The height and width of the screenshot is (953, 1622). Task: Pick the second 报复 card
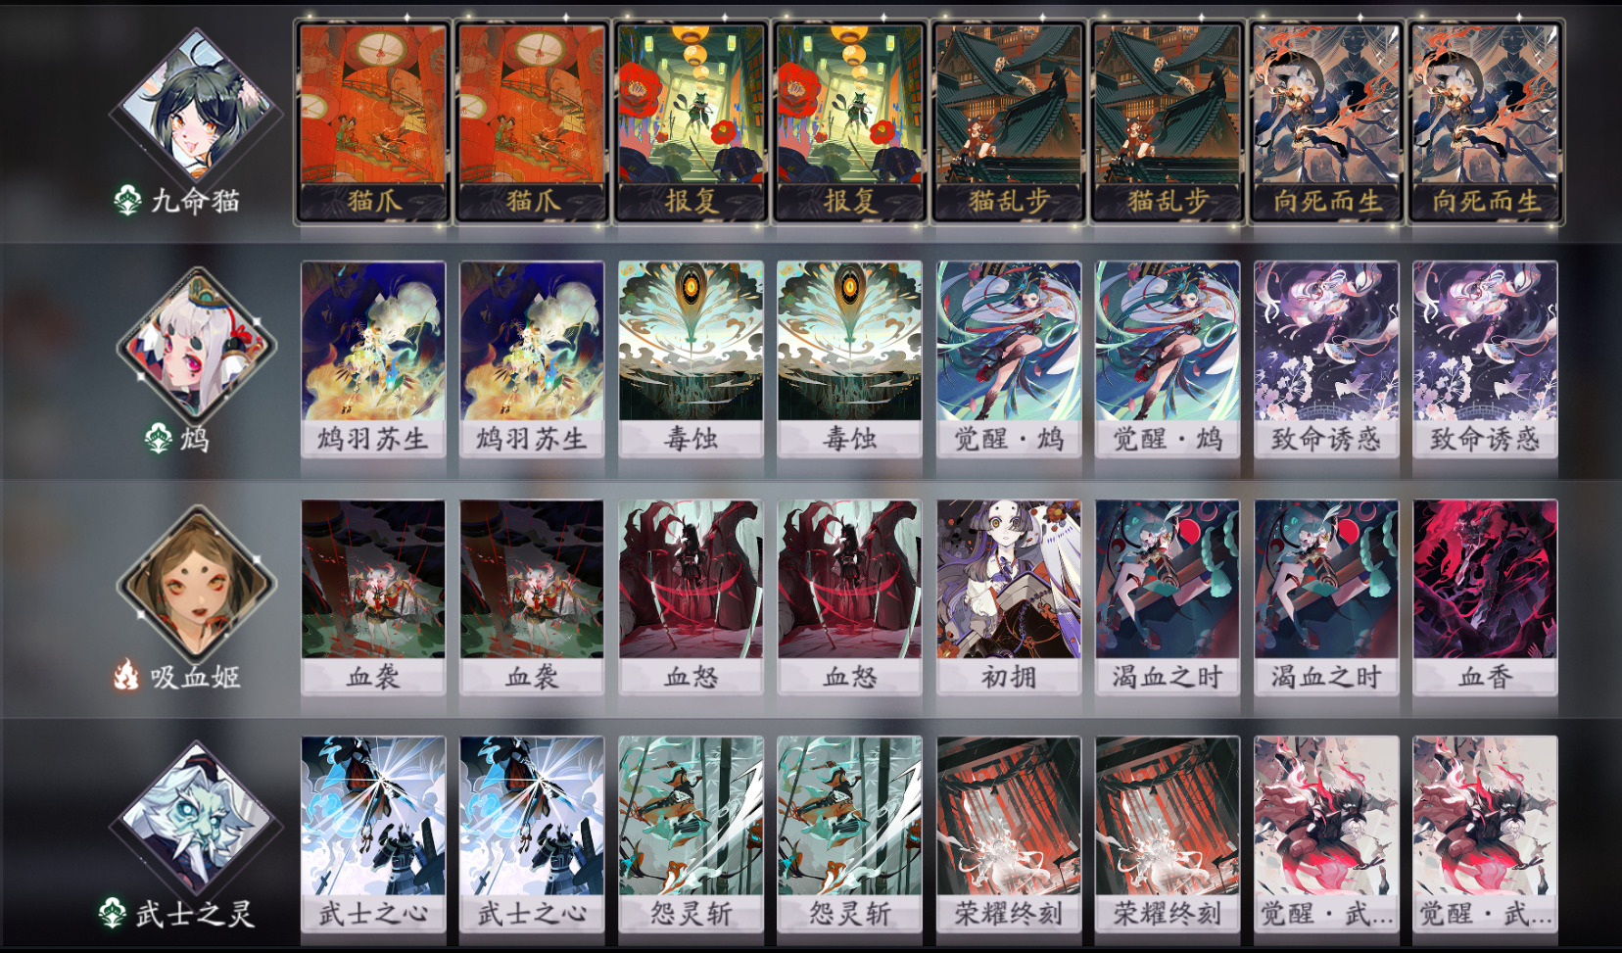pyautogui.click(x=848, y=122)
